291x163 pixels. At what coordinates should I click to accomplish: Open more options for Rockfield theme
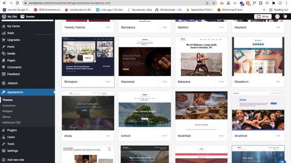221,136
